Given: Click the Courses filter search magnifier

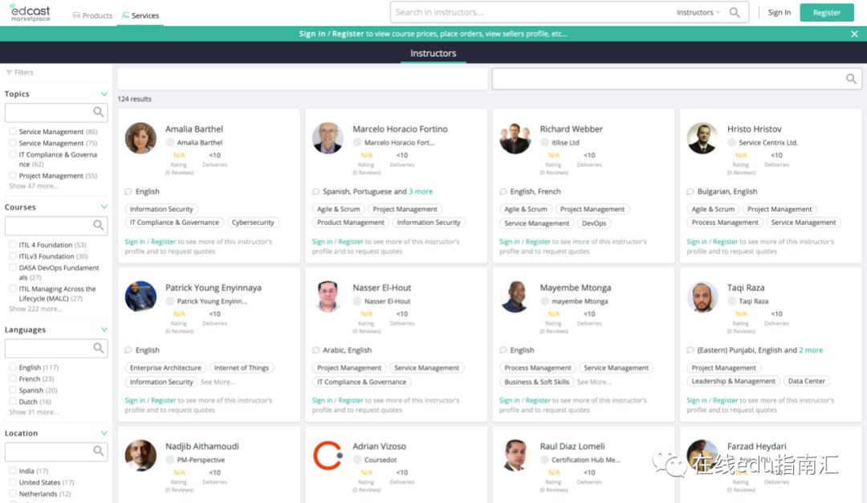Looking at the screenshot, I should coord(99,225).
